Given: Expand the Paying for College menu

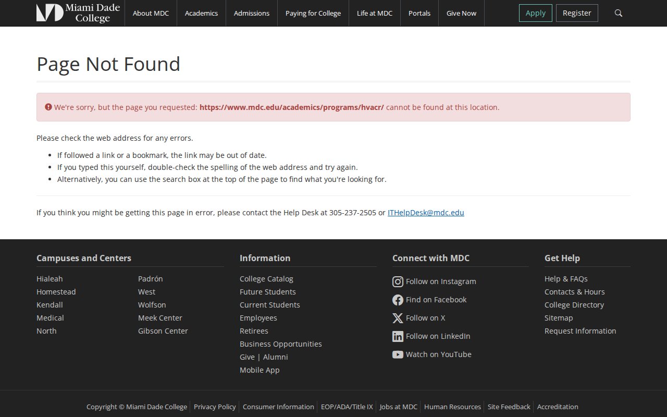Looking at the screenshot, I should (313, 13).
